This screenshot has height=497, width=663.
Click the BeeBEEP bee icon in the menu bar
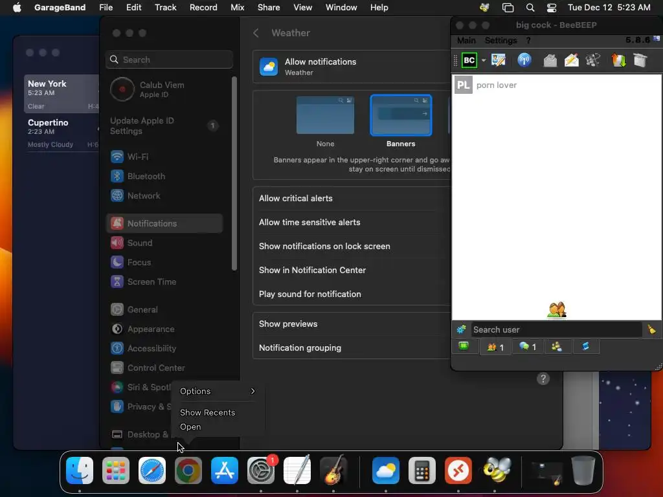point(484,8)
